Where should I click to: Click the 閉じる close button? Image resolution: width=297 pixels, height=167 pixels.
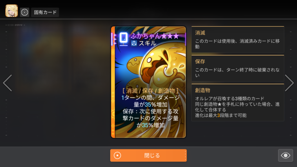tap(148, 155)
